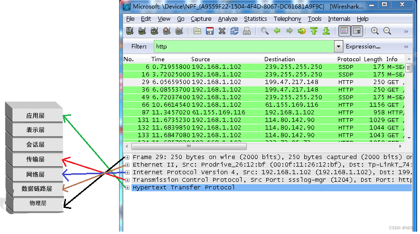420x234 pixels.
Task: Open the capture options toolbar icon
Action: click(x=142, y=31)
